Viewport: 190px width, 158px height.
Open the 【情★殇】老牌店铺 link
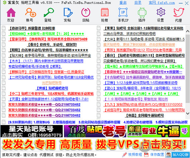click(x=143, y=67)
